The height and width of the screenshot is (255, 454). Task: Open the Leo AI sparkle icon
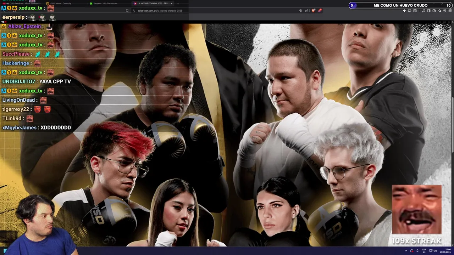[439, 11]
